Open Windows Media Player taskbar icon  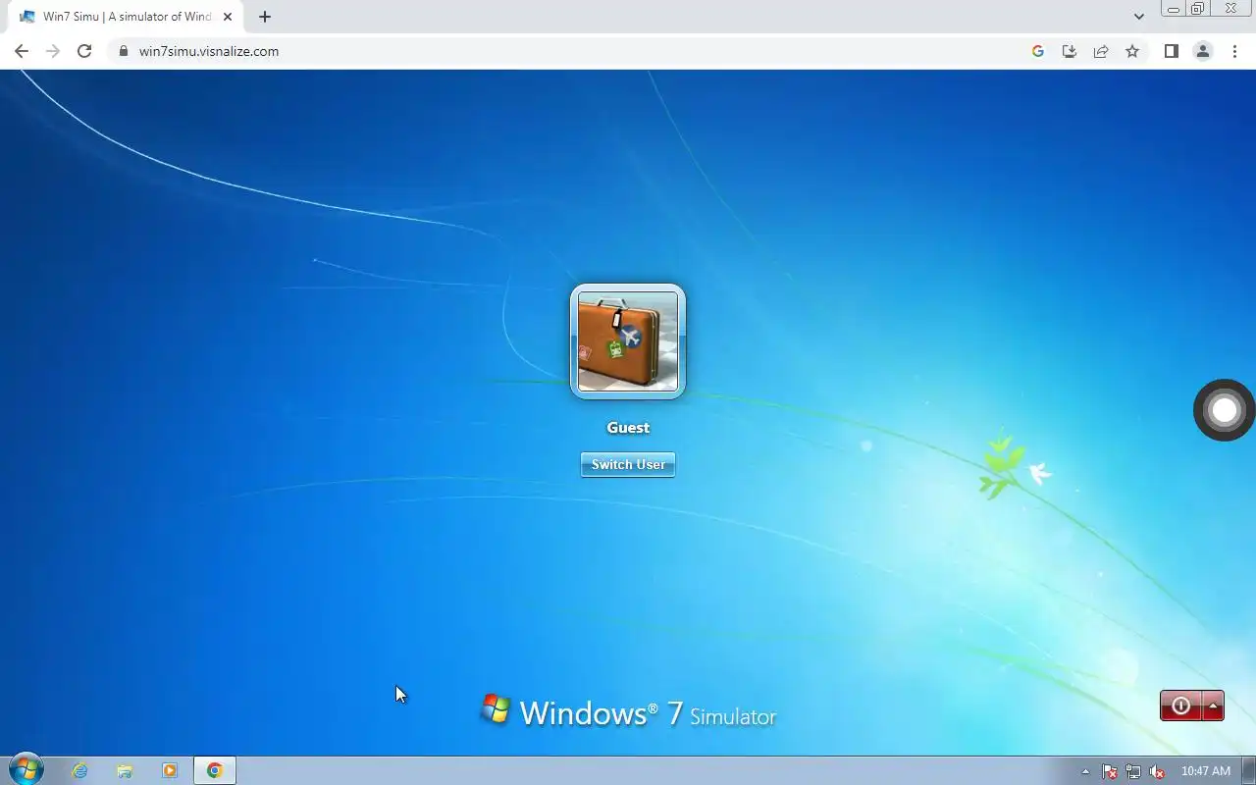coord(170,770)
